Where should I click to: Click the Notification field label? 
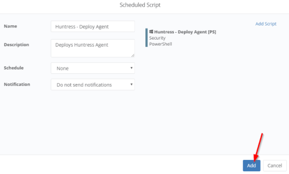coord(17,84)
